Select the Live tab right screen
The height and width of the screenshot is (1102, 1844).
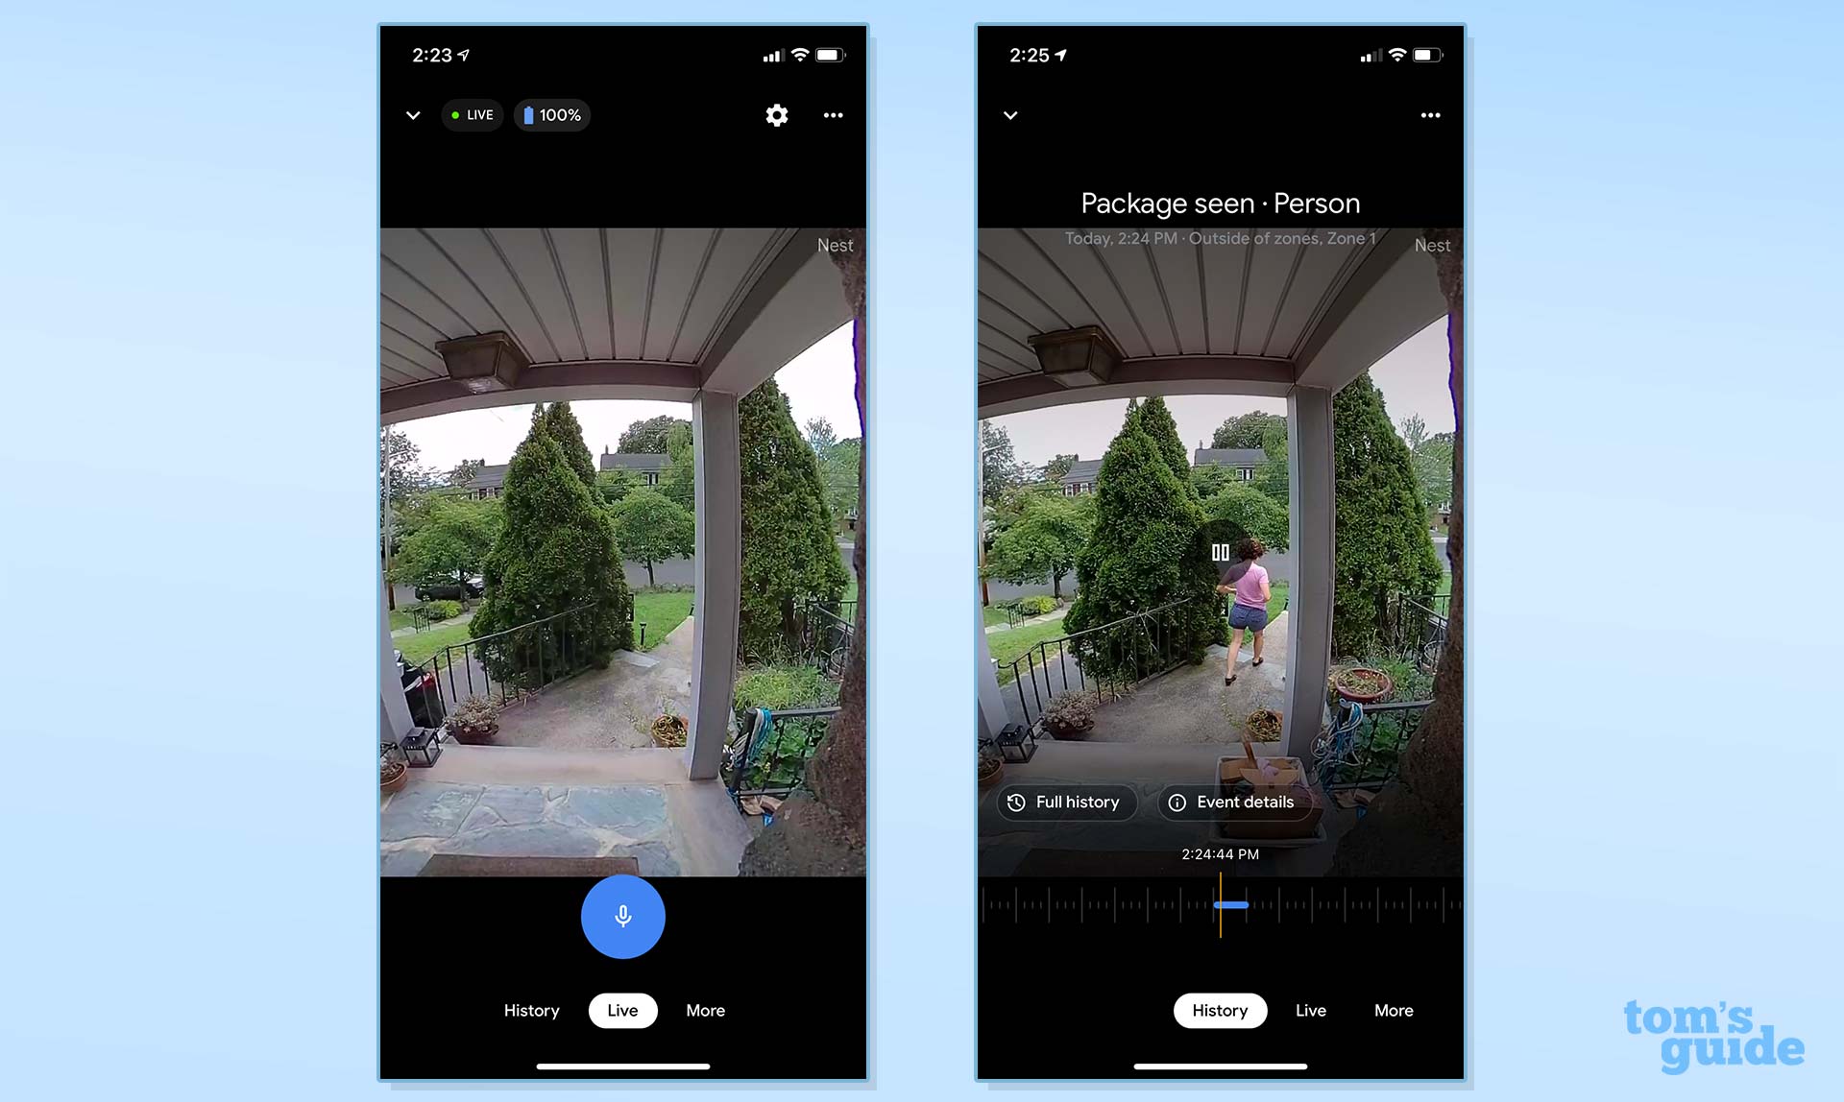tap(1311, 1010)
